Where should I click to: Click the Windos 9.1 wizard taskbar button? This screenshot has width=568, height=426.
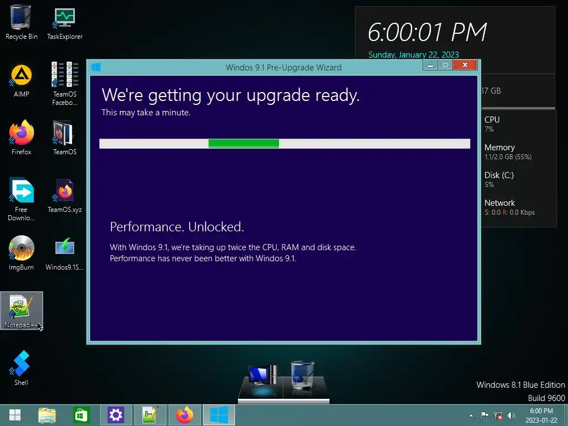[219, 415]
